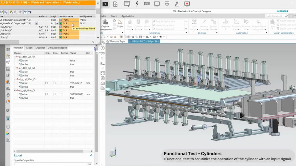Expand the Electrical group dropdown arrow
Image resolution: width=296 pixels, height=166 pixels.
[x=216, y=33]
